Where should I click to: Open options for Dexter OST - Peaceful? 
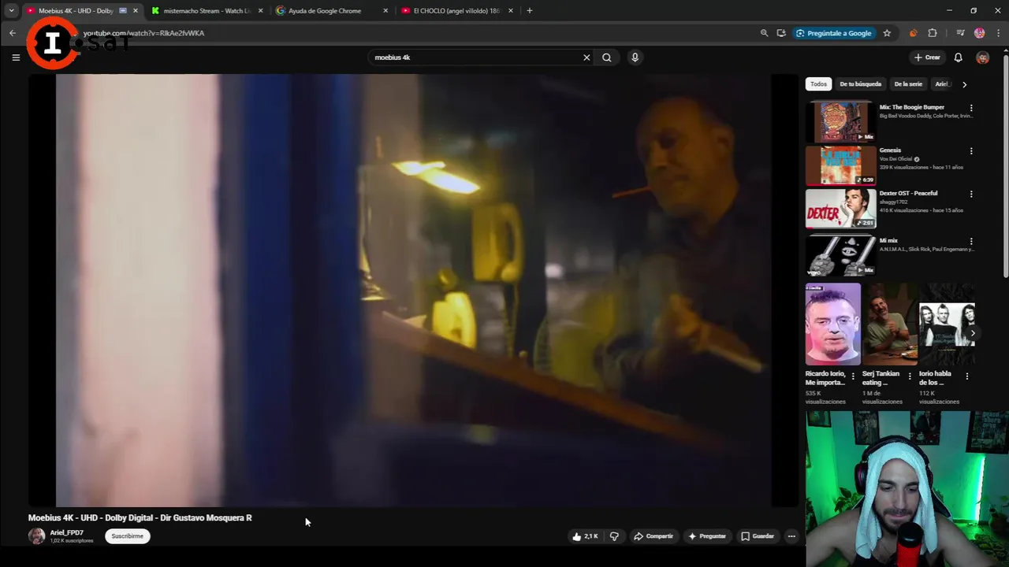coord(971,195)
